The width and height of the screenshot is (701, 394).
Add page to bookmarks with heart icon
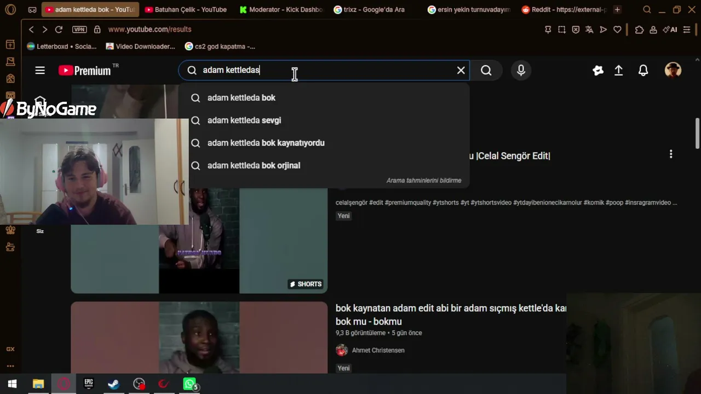[617, 30]
